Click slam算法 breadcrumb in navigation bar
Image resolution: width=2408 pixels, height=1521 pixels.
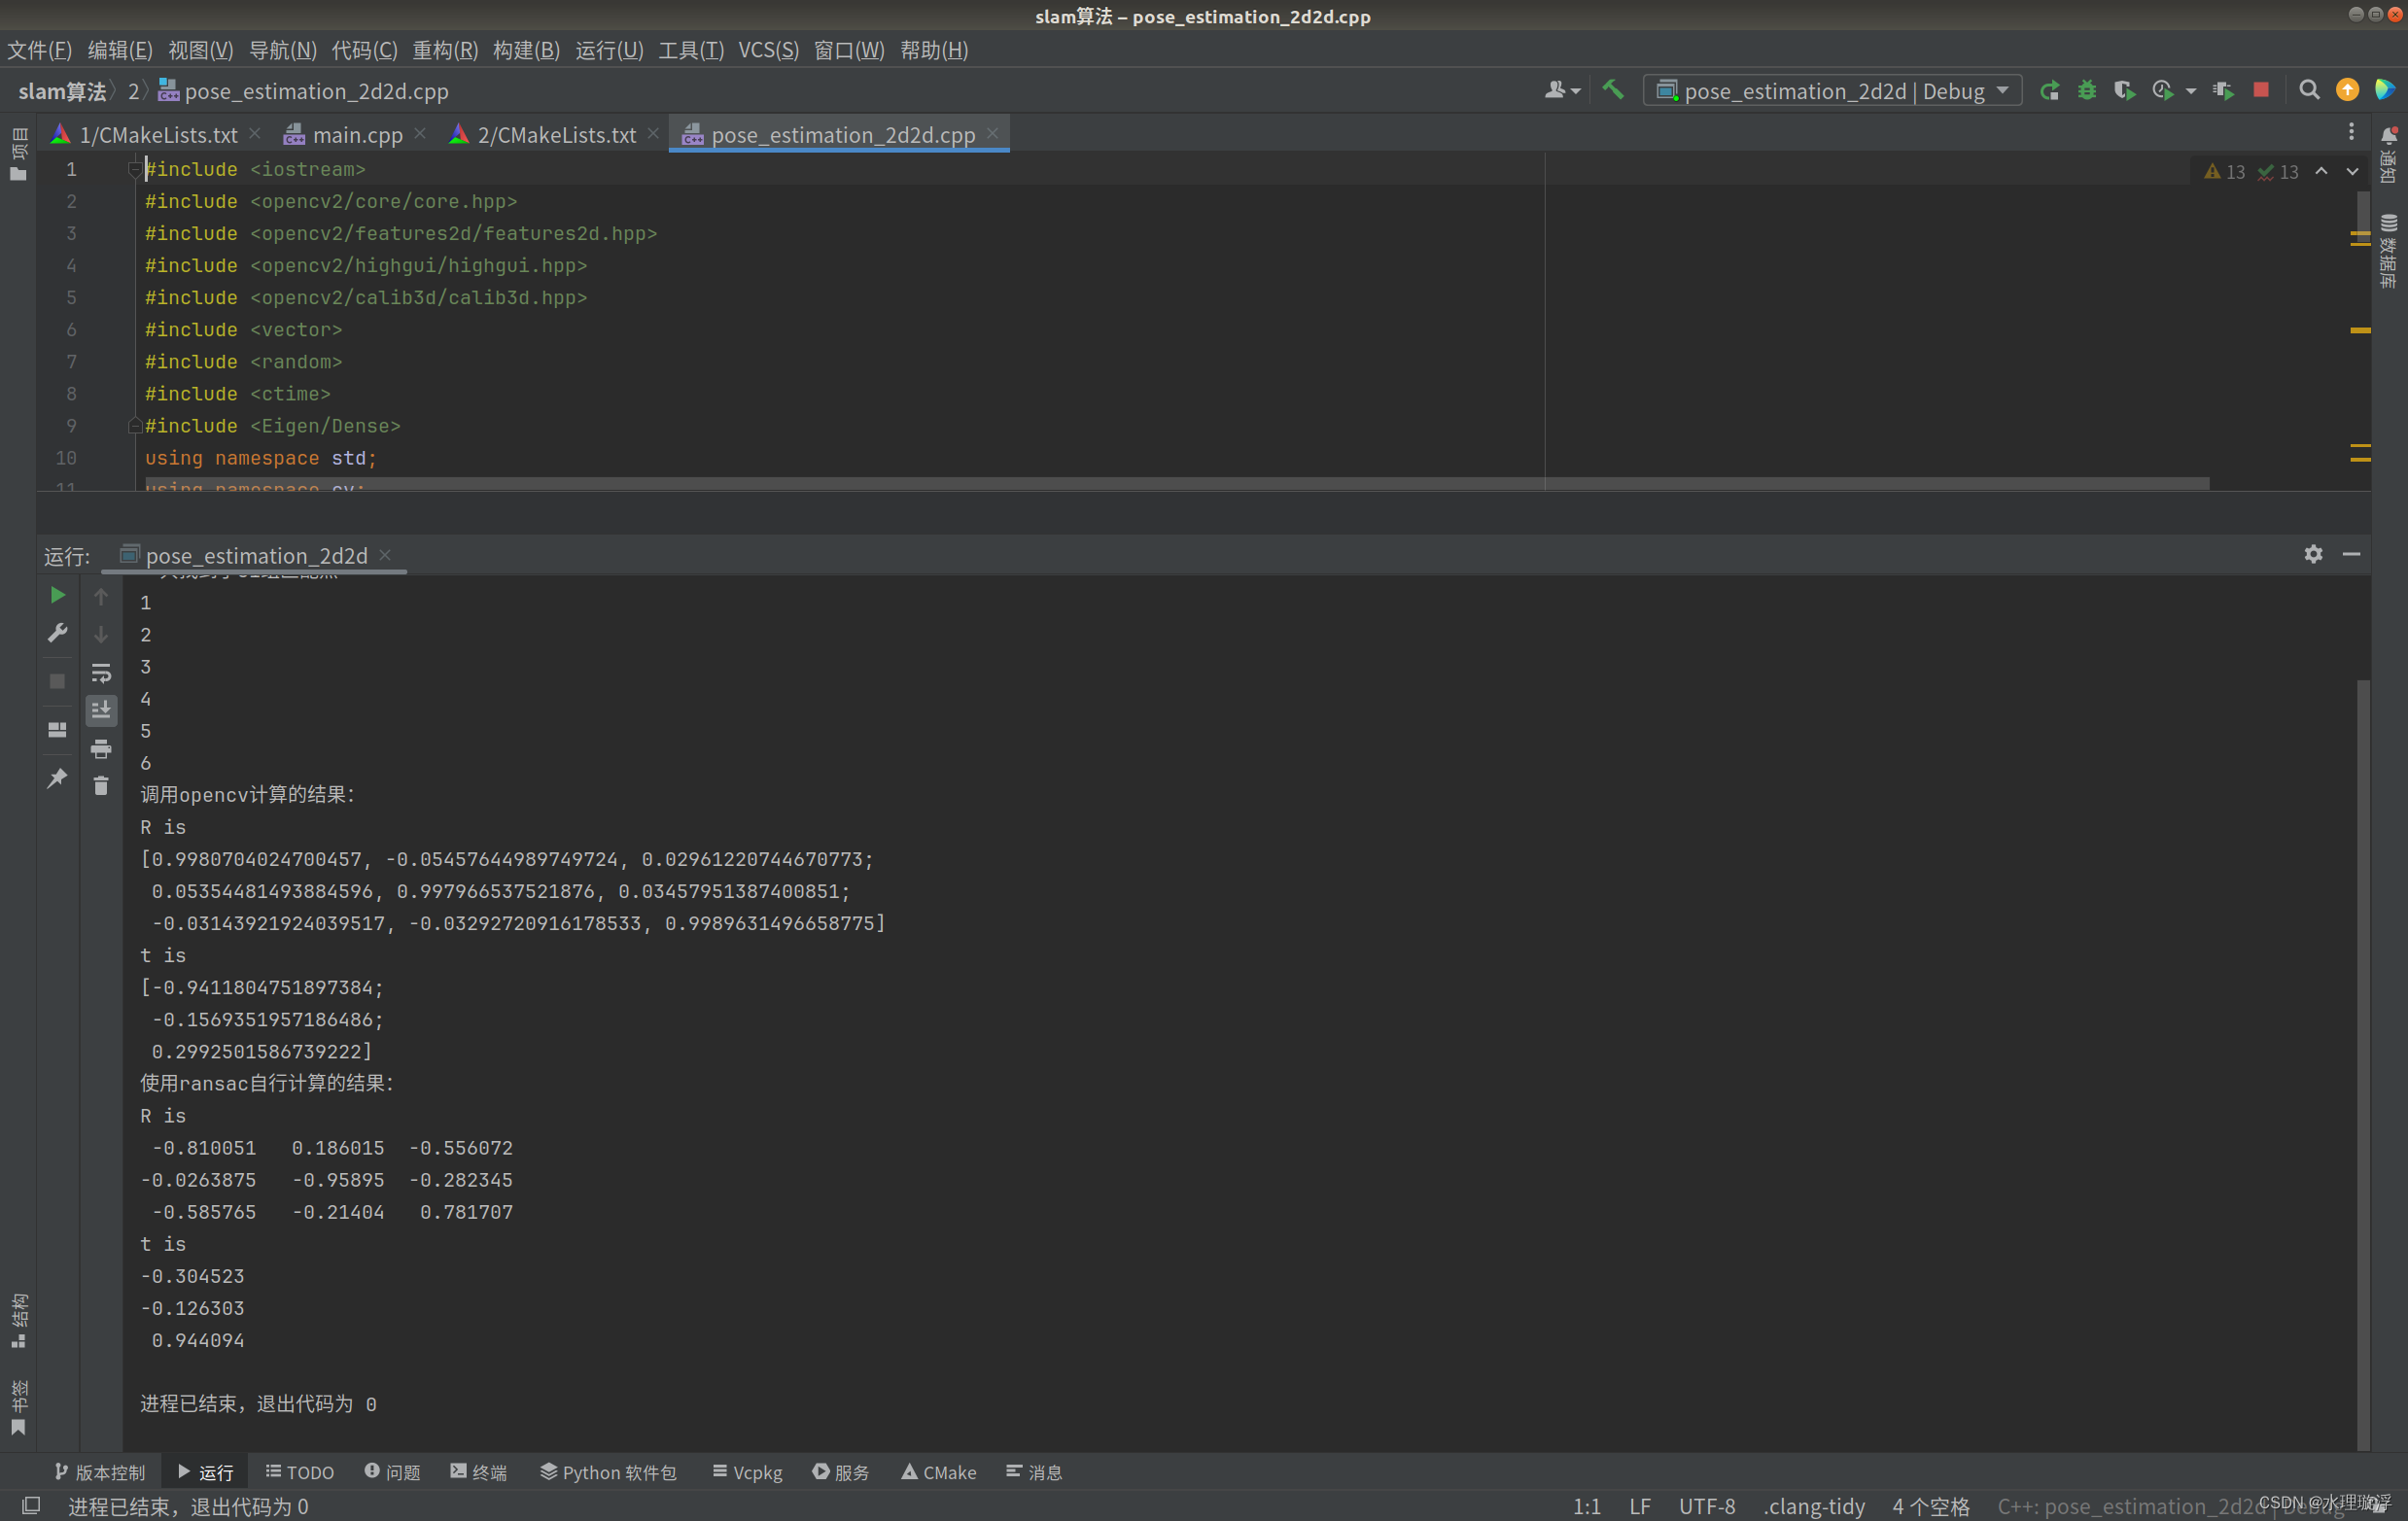click(x=62, y=91)
